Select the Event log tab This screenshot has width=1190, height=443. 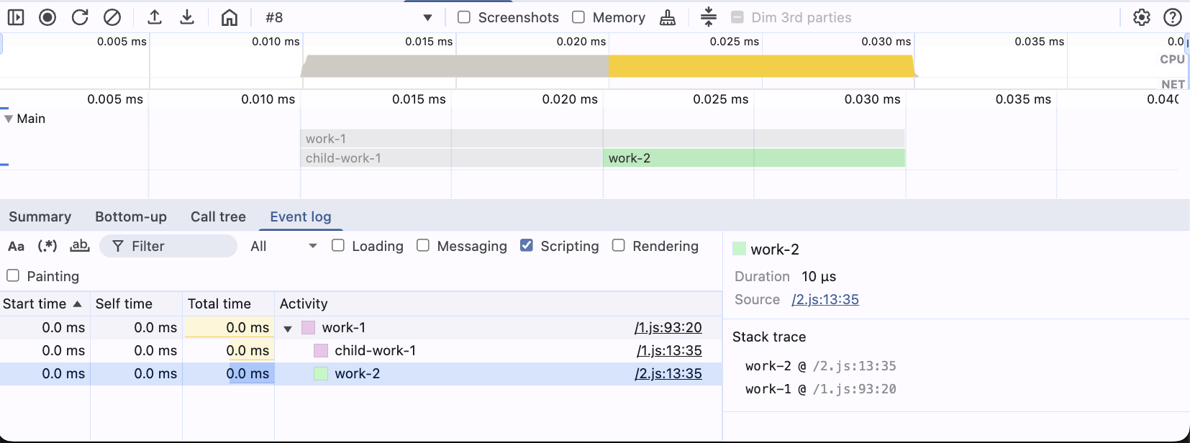point(301,216)
